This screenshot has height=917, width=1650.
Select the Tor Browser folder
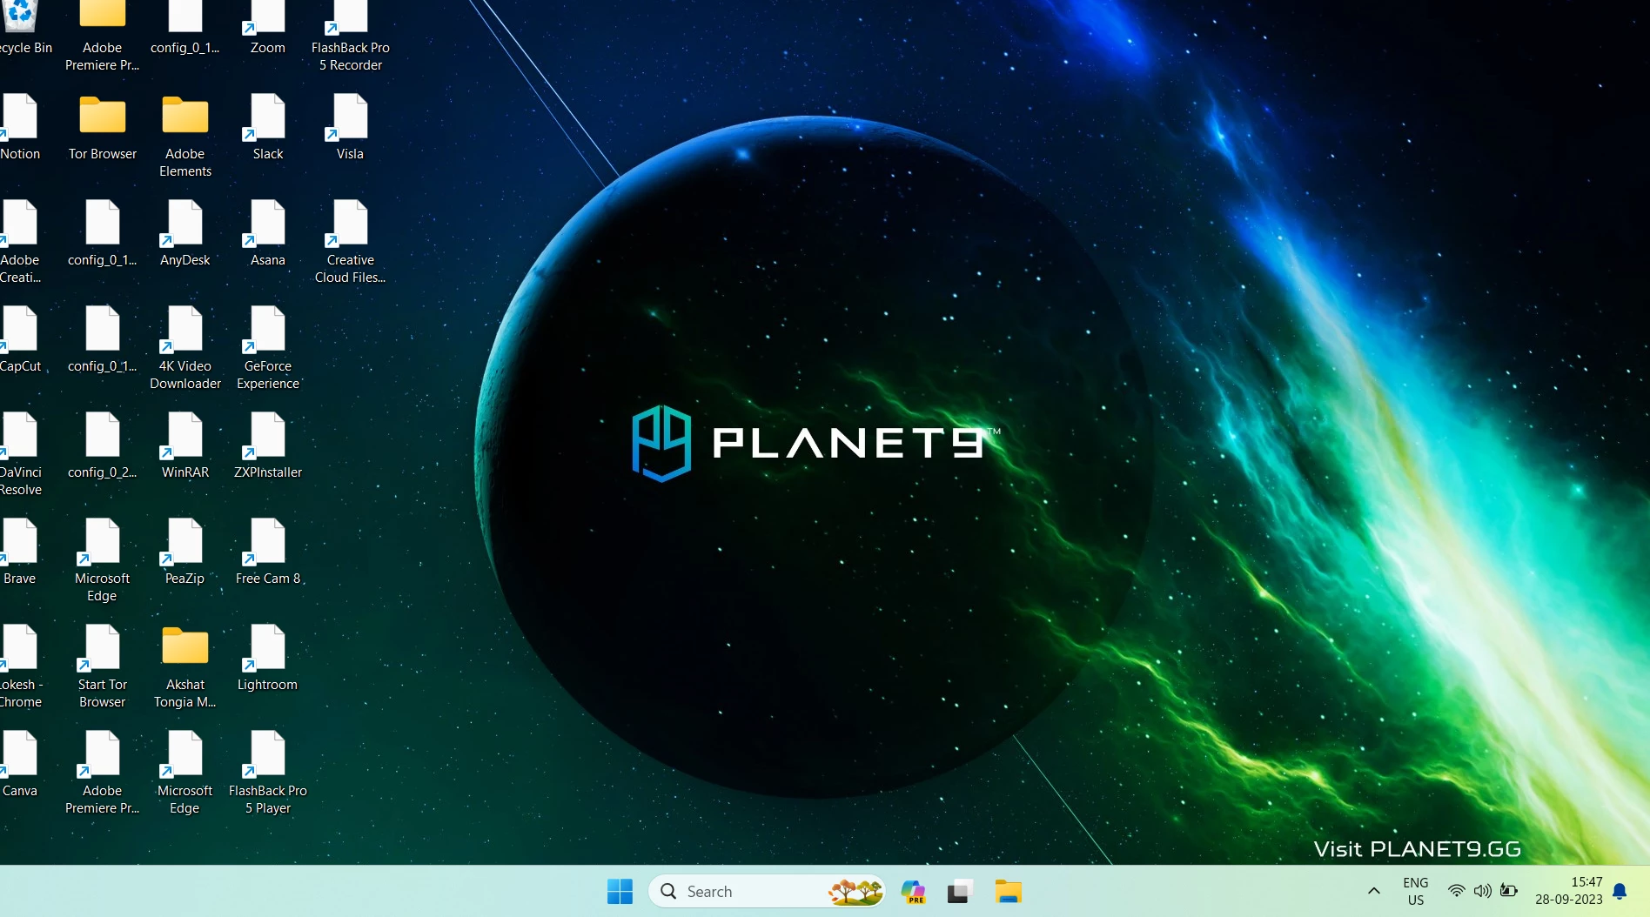pos(103,128)
